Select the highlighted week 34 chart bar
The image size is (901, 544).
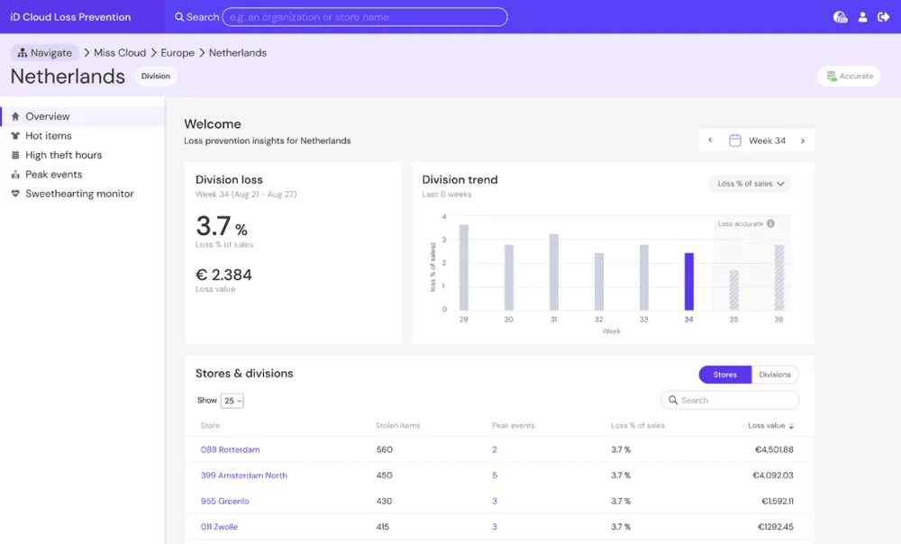pyautogui.click(x=688, y=282)
